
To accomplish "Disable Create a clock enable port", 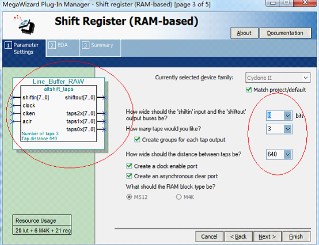I will pos(129,166).
